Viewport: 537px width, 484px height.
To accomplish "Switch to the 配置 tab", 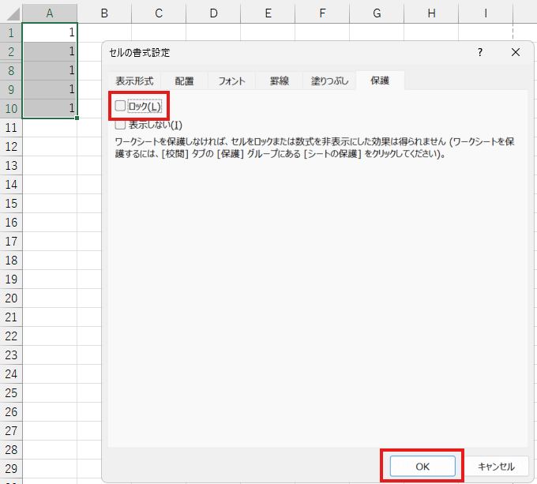I will click(184, 81).
